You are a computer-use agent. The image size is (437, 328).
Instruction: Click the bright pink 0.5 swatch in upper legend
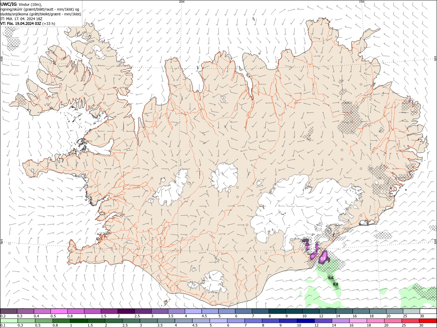[x=59, y=311]
